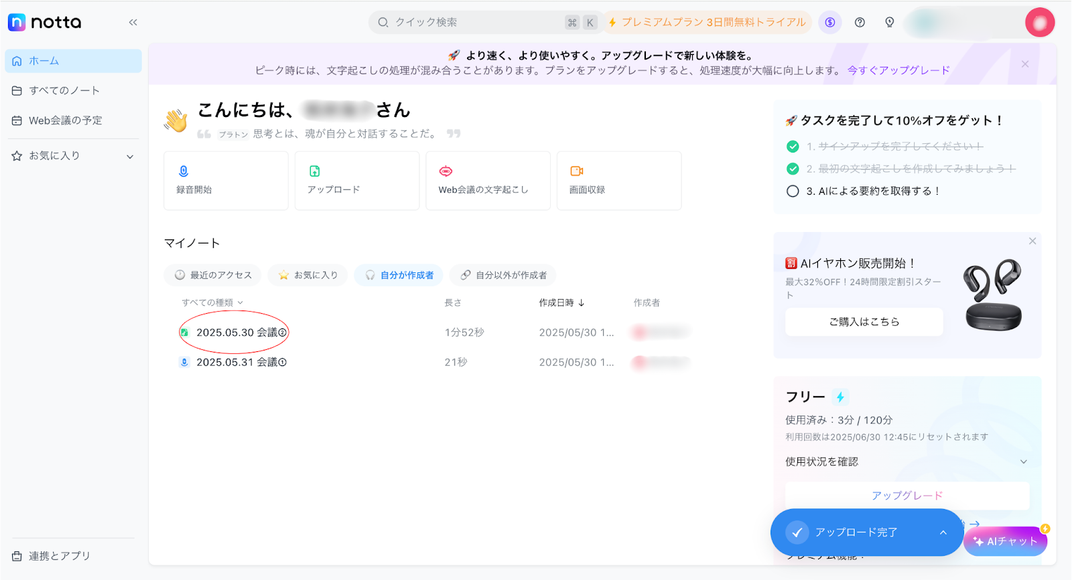Image resolution: width=1072 pixels, height=580 pixels.
Task: Open Web会議の予定 in sidebar
Action: 66,120
